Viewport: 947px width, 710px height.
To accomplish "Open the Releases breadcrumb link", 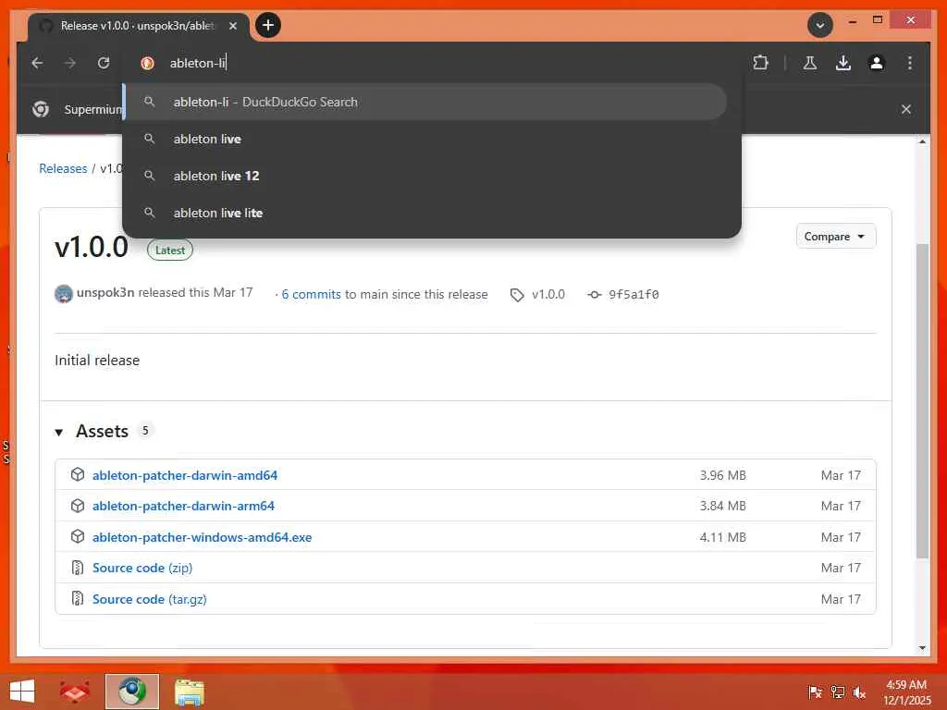I will pyautogui.click(x=63, y=168).
